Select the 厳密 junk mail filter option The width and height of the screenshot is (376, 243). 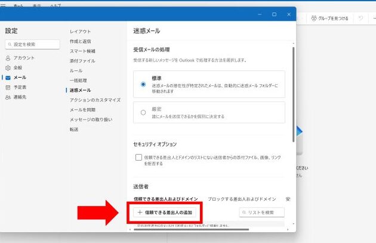[x=209, y=112]
